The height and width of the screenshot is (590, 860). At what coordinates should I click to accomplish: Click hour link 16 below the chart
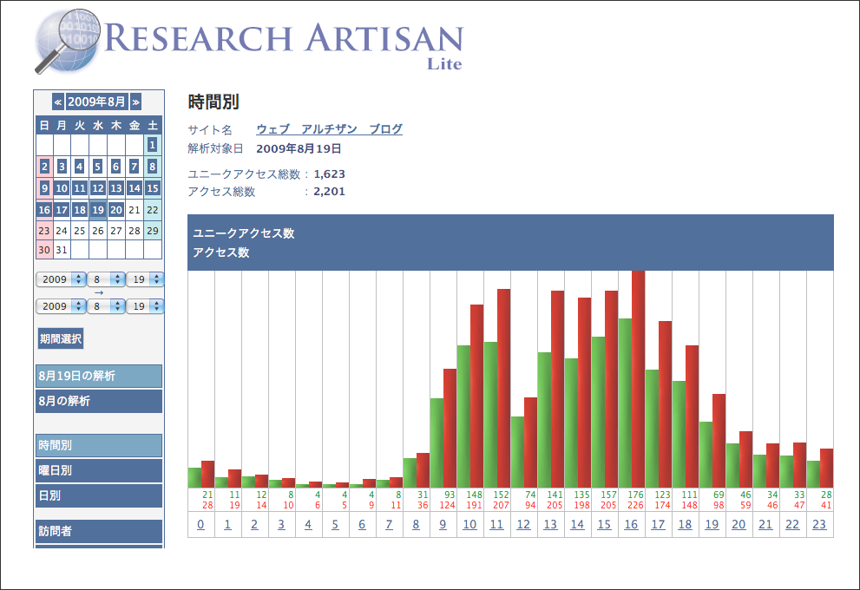pos(631,524)
